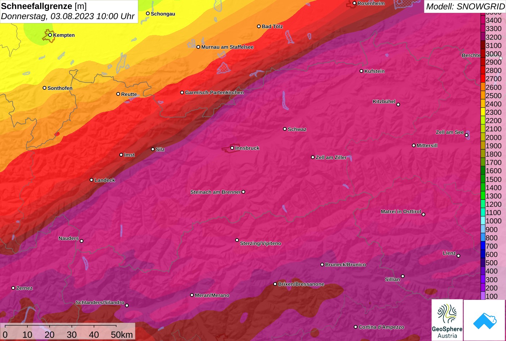This screenshot has height=341, width=506.
Task: Click the Schwaz city marker dot
Action: [x=285, y=129]
